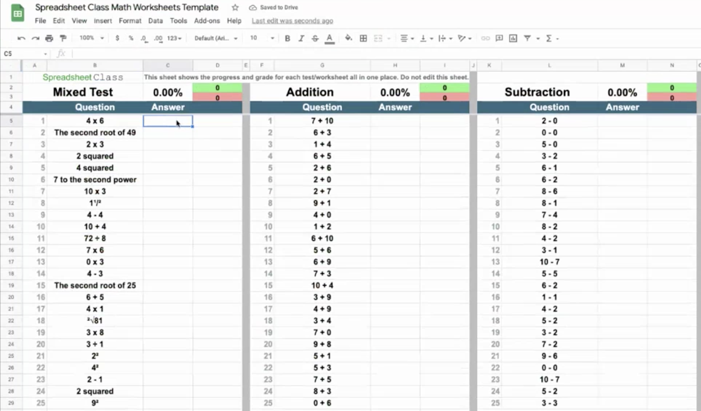
Task: Select the 'Addition' title cell
Action: click(310, 92)
